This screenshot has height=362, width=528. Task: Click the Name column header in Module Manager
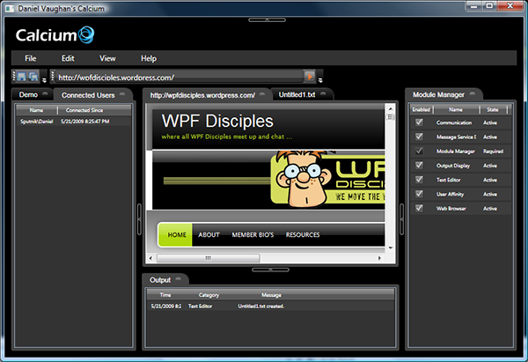[456, 109]
